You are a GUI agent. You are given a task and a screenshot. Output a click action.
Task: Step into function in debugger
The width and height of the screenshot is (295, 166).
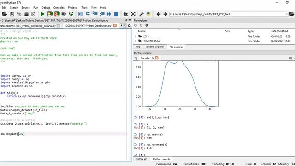click(95, 14)
